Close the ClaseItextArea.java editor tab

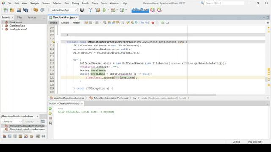[76, 17]
